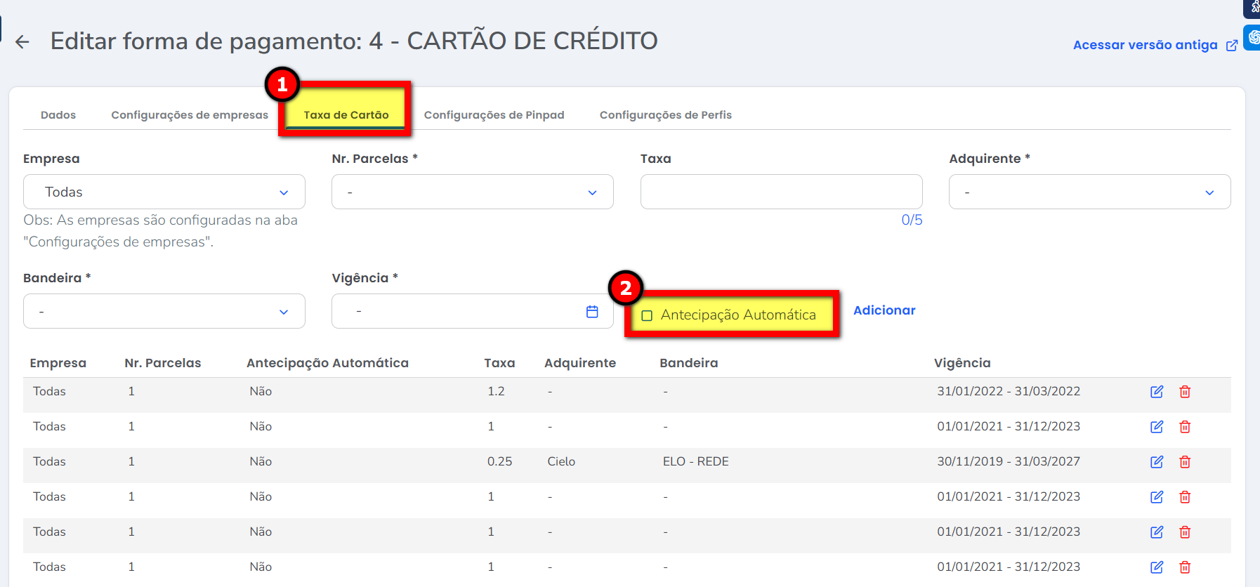Screen dimensions: 1260x587
Task: Open the Configurações de Pinpad tab
Action: coord(494,115)
